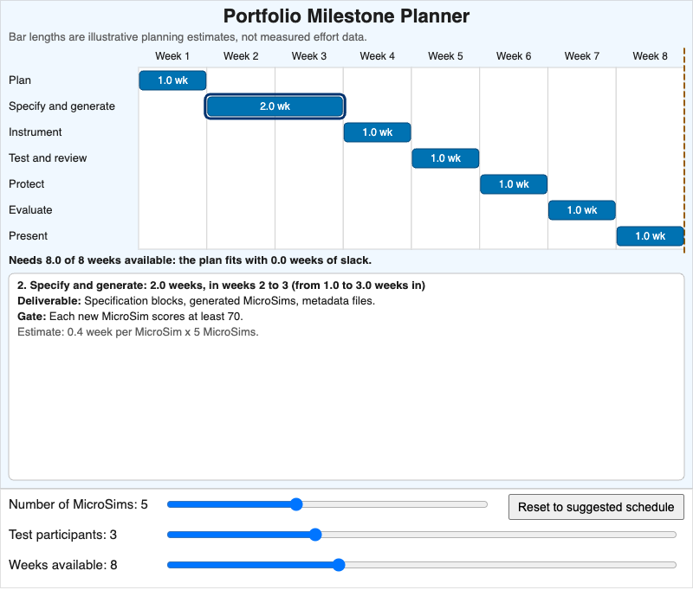
Task: Click the 'Test participants: 3' label
Action: click(x=62, y=535)
